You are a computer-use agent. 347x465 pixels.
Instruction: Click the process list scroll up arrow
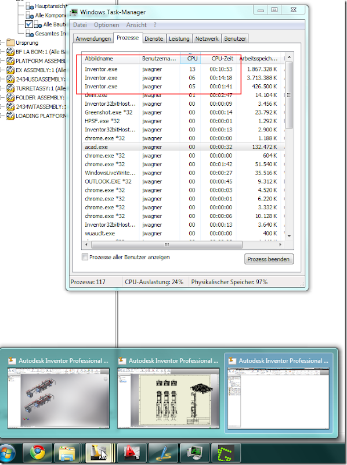click(290, 57)
